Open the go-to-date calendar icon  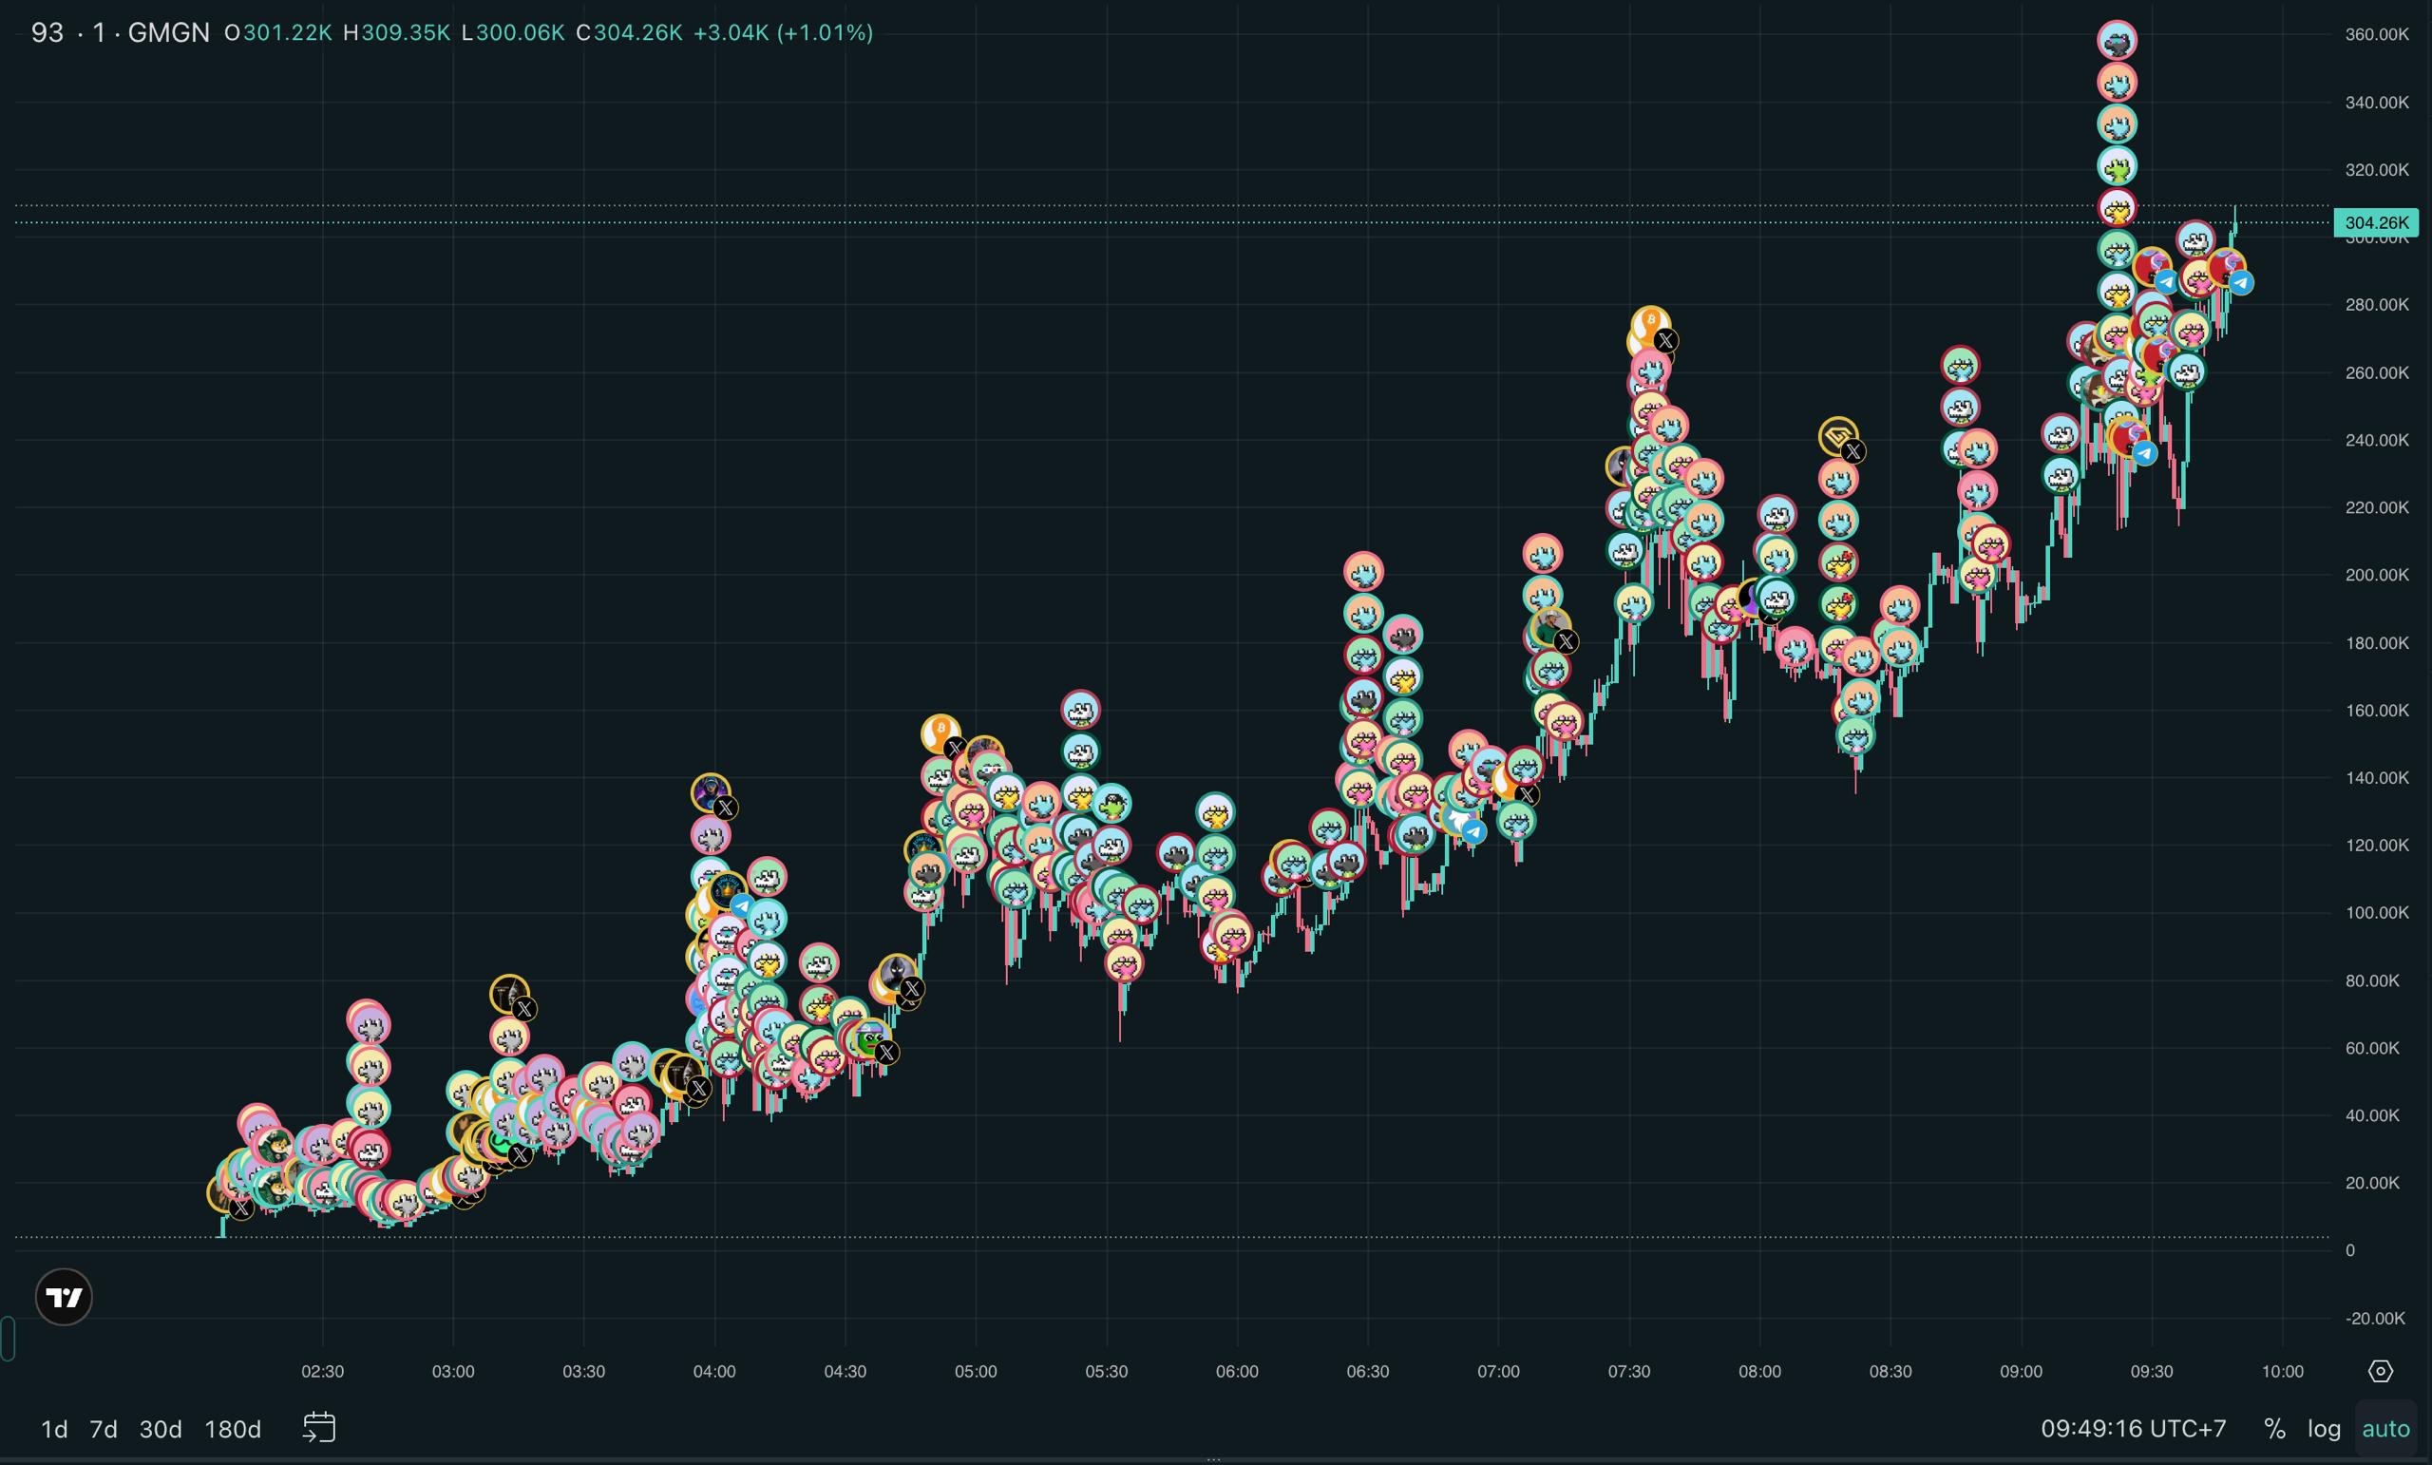[x=319, y=1428]
